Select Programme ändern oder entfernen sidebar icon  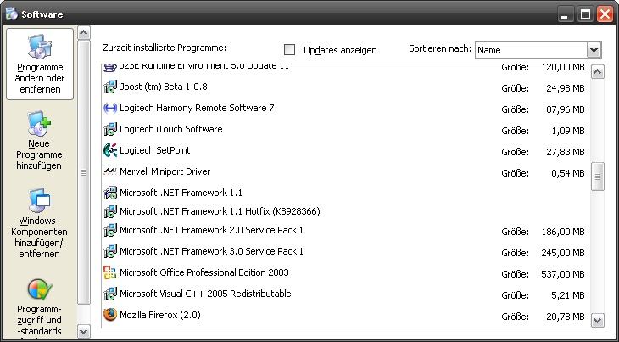(40, 46)
